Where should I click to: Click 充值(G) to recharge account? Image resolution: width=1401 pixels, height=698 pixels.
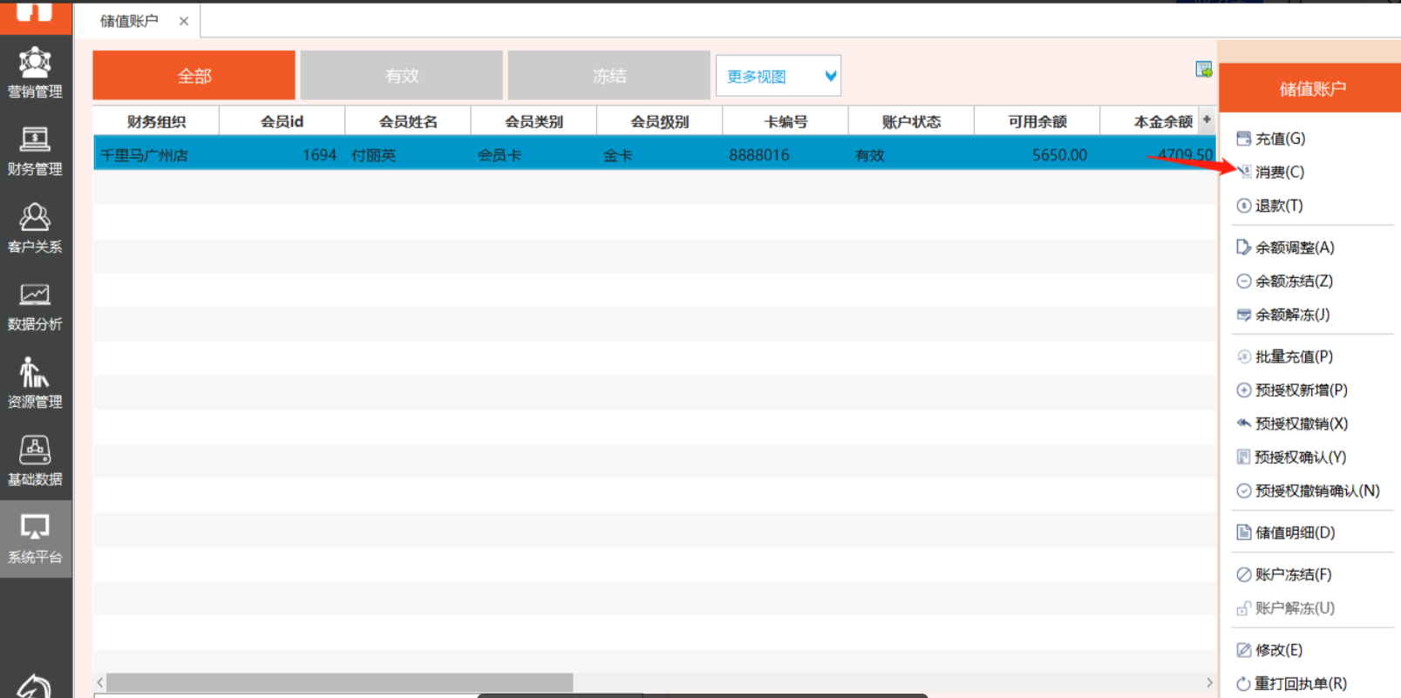pos(1279,139)
